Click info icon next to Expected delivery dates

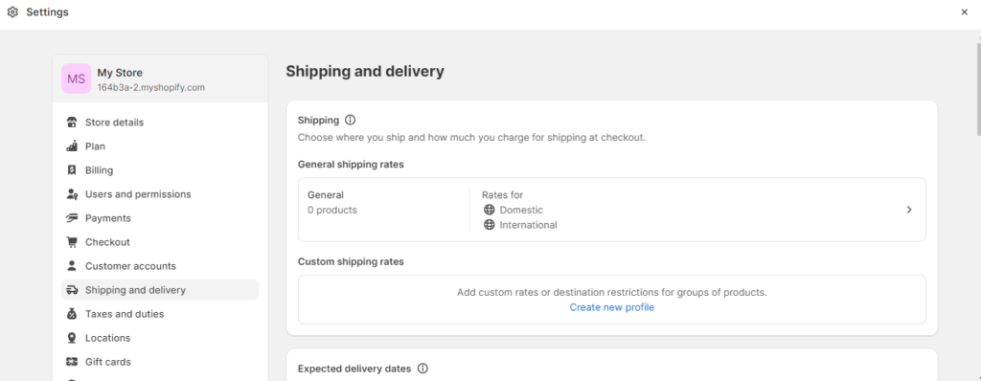point(422,369)
